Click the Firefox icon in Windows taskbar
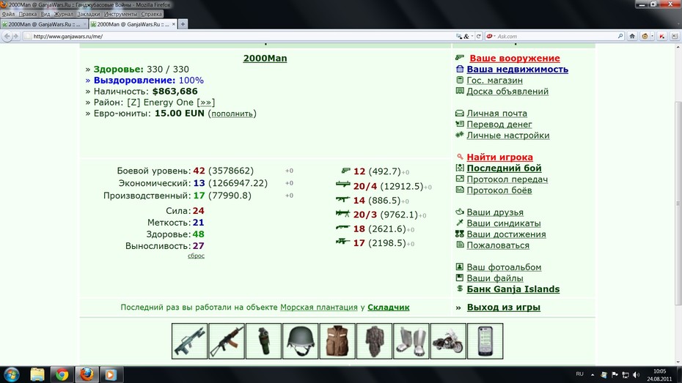Image resolution: width=682 pixels, height=383 pixels. (87, 374)
